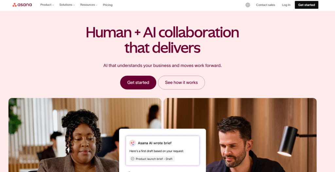Image resolution: width=335 pixels, height=172 pixels.
Task: Open the Pricing page
Action: pyautogui.click(x=108, y=5)
